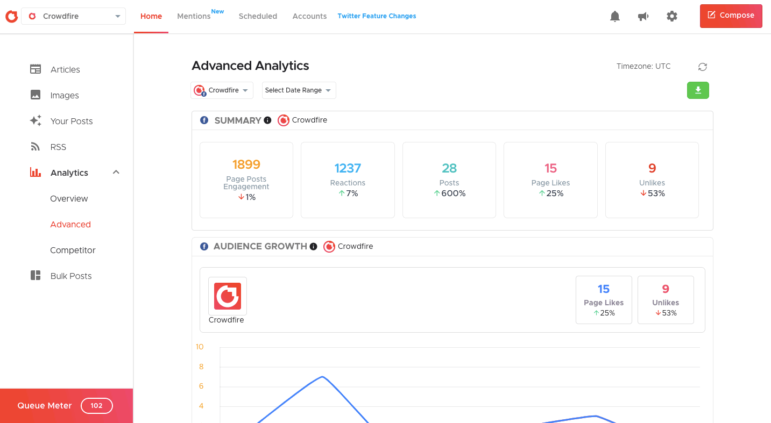Open the Crowdfire account switcher dropdown
The height and width of the screenshot is (423, 771).
click(74, 17)
